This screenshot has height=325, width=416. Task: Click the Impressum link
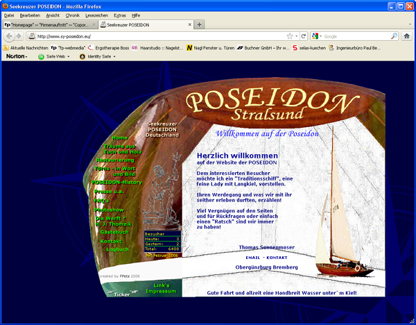[x=161, y=292]
